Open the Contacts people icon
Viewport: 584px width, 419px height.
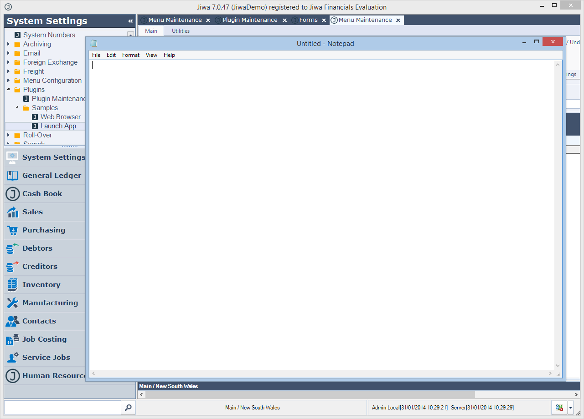pos(12,321)
